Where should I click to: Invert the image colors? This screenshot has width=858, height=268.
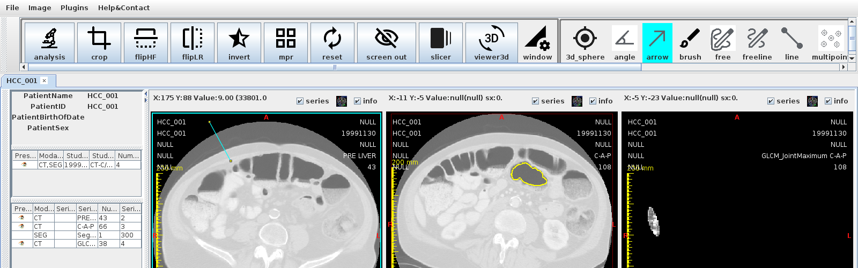239,43
